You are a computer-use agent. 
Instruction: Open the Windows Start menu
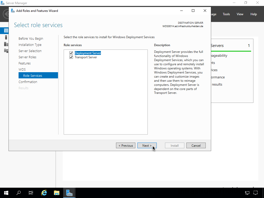pyautogui.click(x=6, y=193)
